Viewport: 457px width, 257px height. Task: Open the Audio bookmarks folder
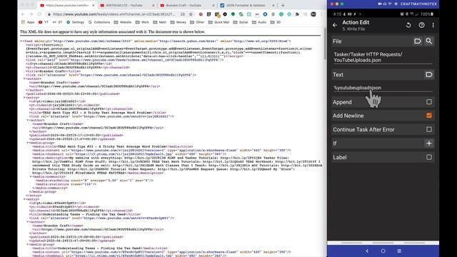[260, 22]
